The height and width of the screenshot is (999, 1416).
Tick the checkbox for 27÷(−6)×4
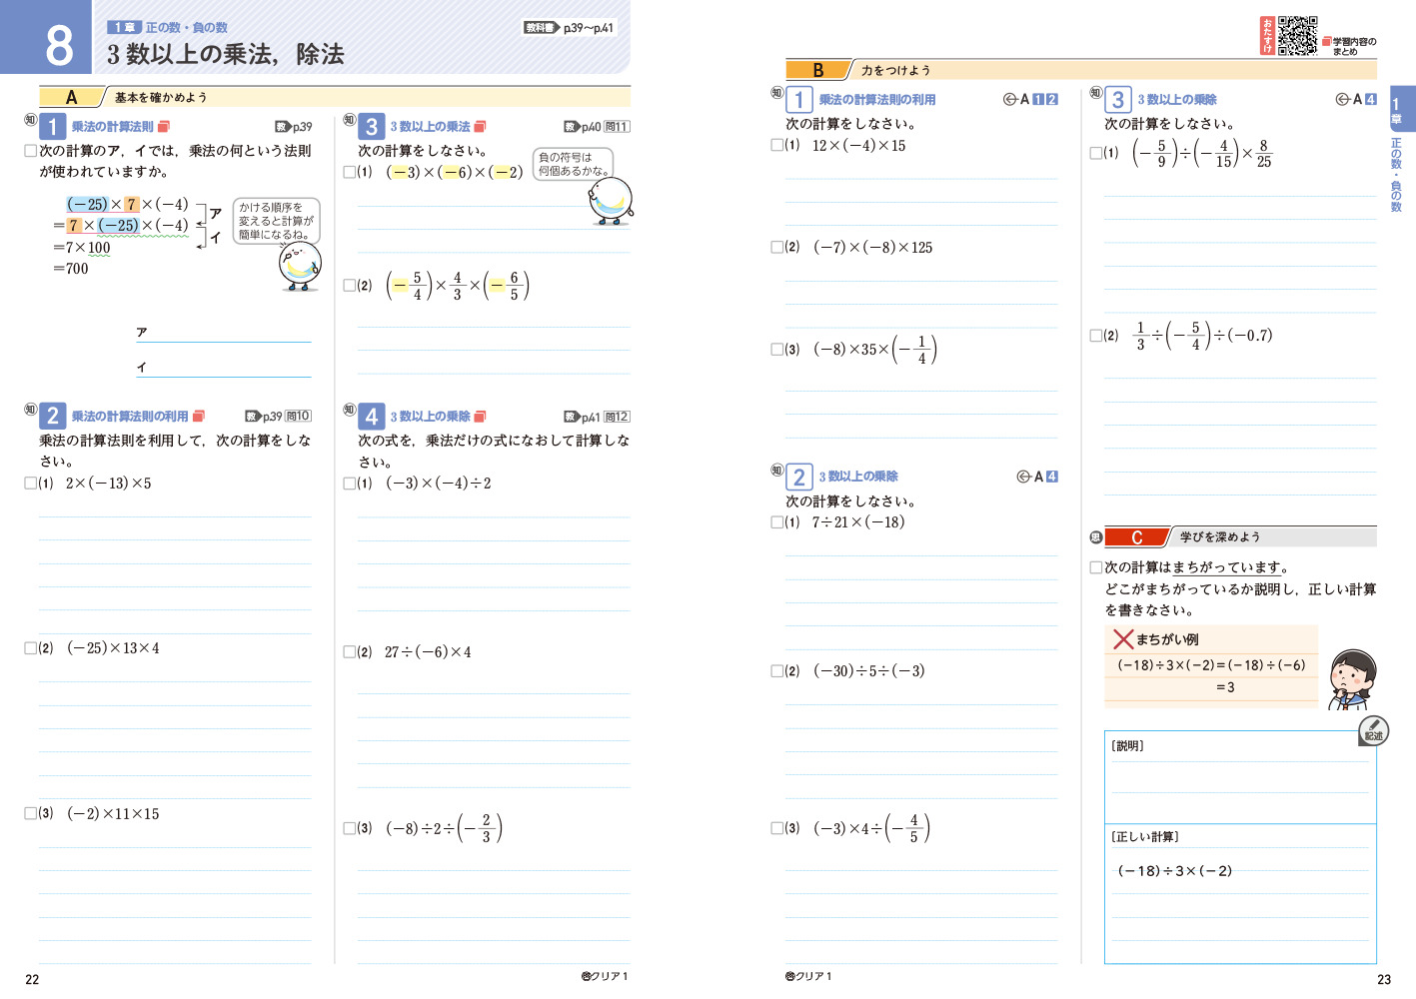click(x=349, y=652)
